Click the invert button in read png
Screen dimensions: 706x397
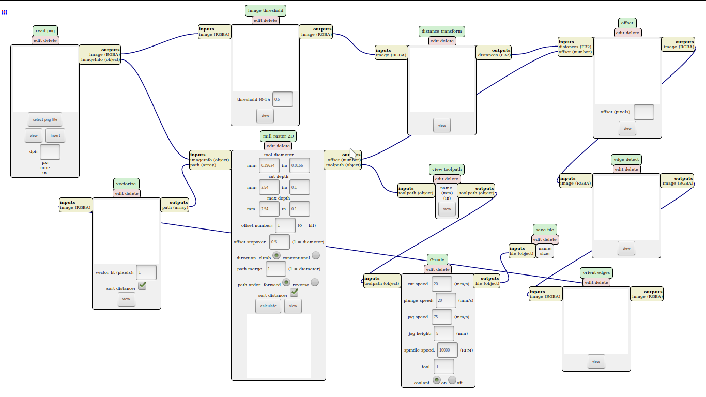(x=55, y=135)
